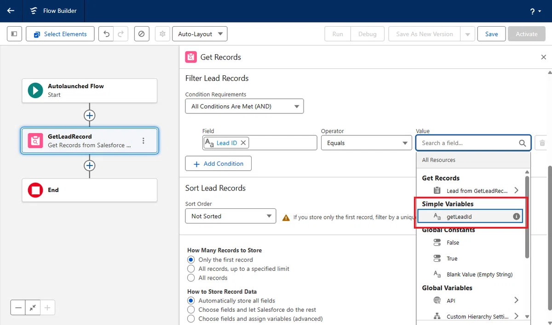Open GetLeadRecord three-dot options menu
The width and height of the screenshot is (552, 325).
click(144, 140)
